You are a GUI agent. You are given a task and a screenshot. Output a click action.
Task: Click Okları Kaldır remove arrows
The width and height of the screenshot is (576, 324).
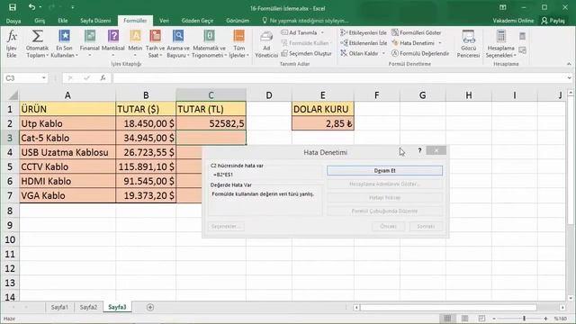point(360,53)
